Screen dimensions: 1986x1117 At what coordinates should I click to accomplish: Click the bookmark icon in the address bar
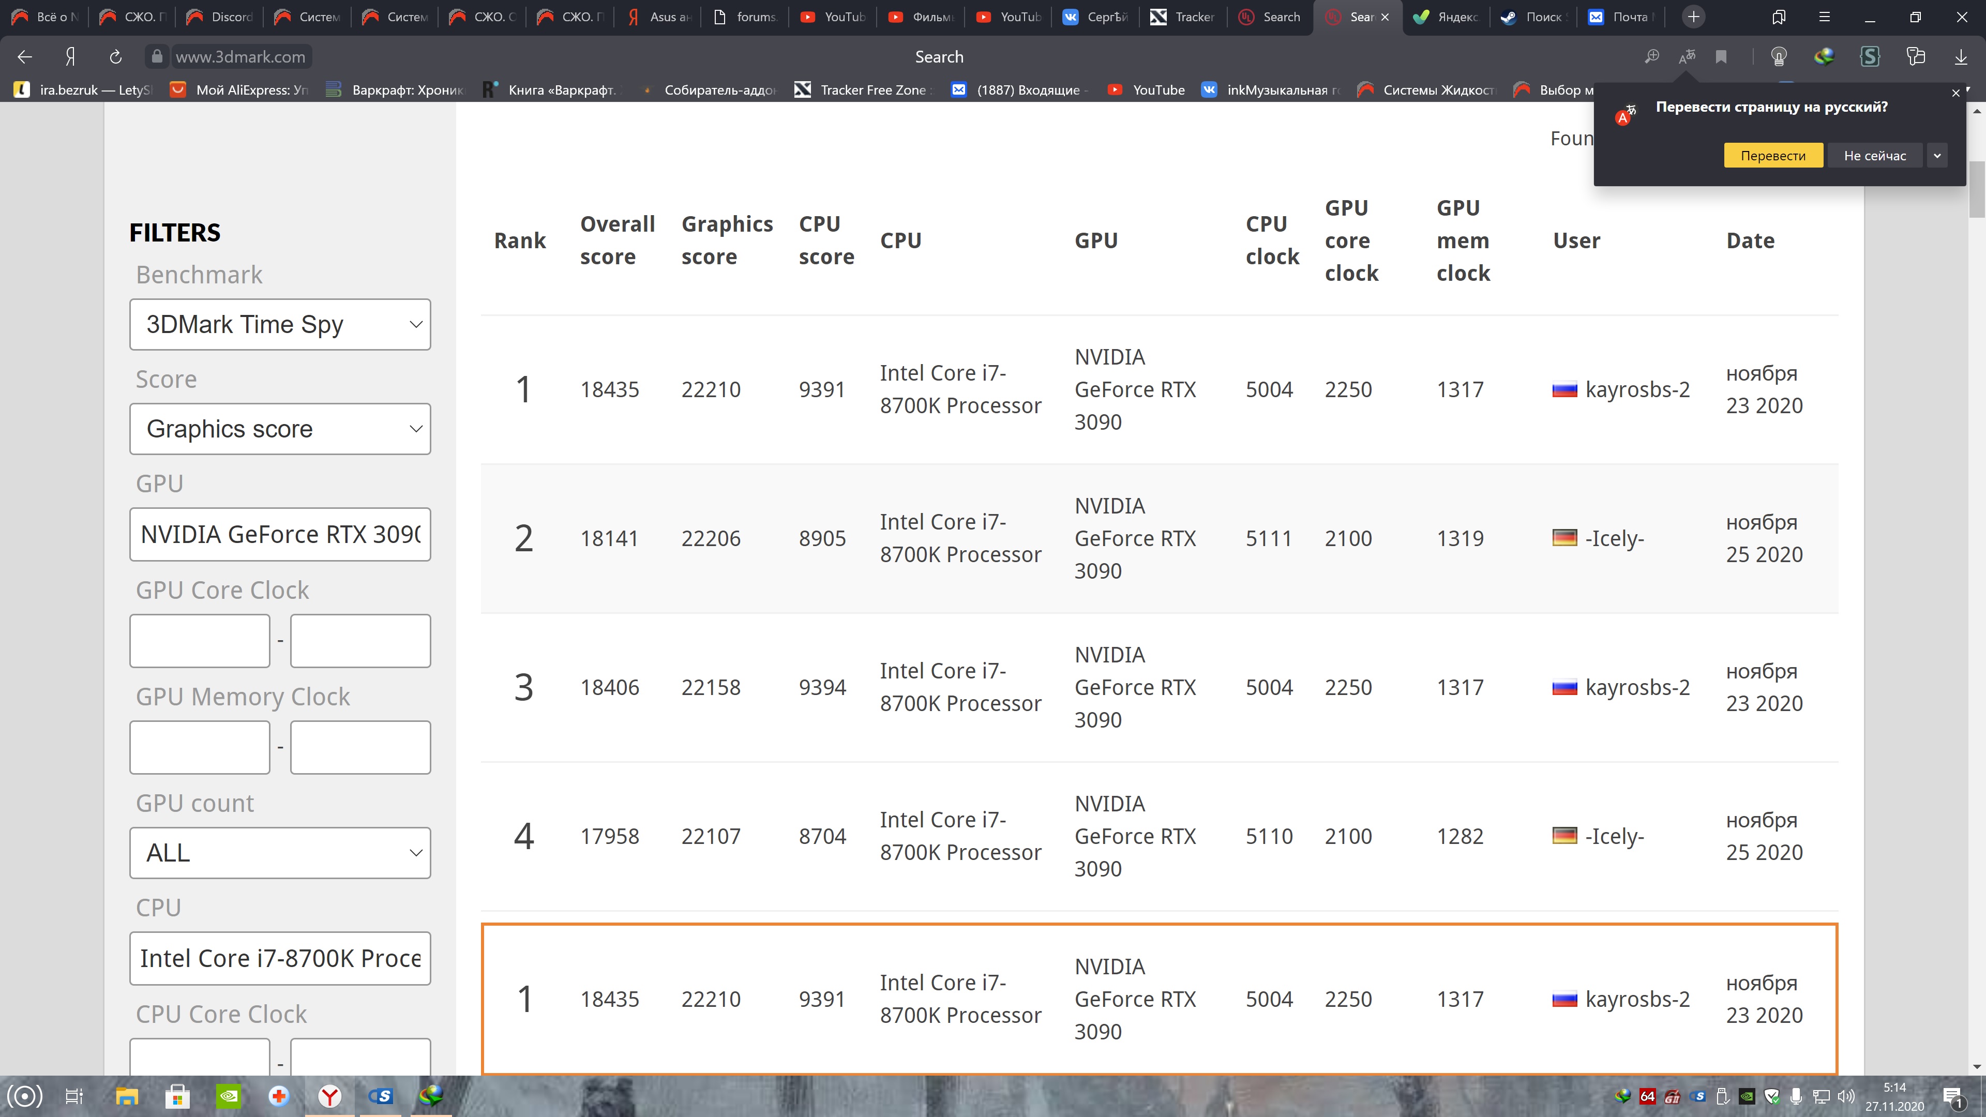[x=1721, y=56]
